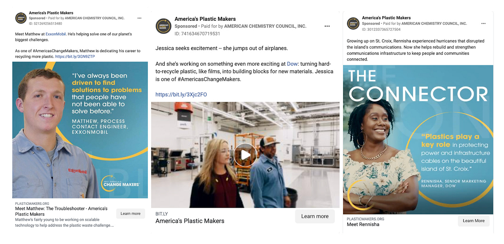This screenshot has width=504, height=244.
Task: Click Learn more on Jessica ad
Action: pos(315,216)
